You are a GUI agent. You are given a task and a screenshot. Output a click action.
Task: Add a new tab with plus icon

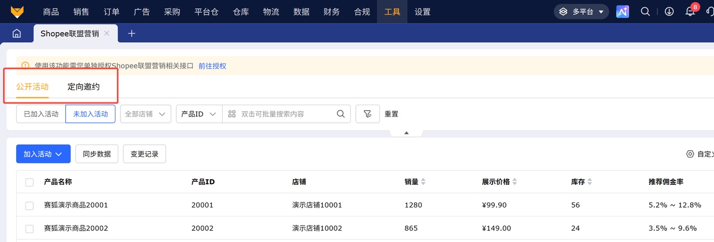click(x=132, y=33)
